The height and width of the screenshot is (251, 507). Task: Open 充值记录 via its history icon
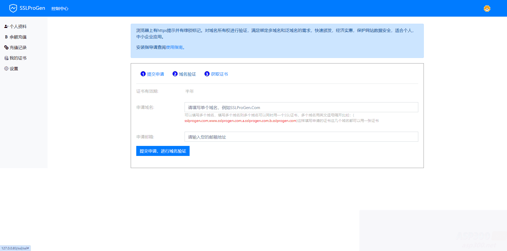pyautogui.click(x=6, y=47)
